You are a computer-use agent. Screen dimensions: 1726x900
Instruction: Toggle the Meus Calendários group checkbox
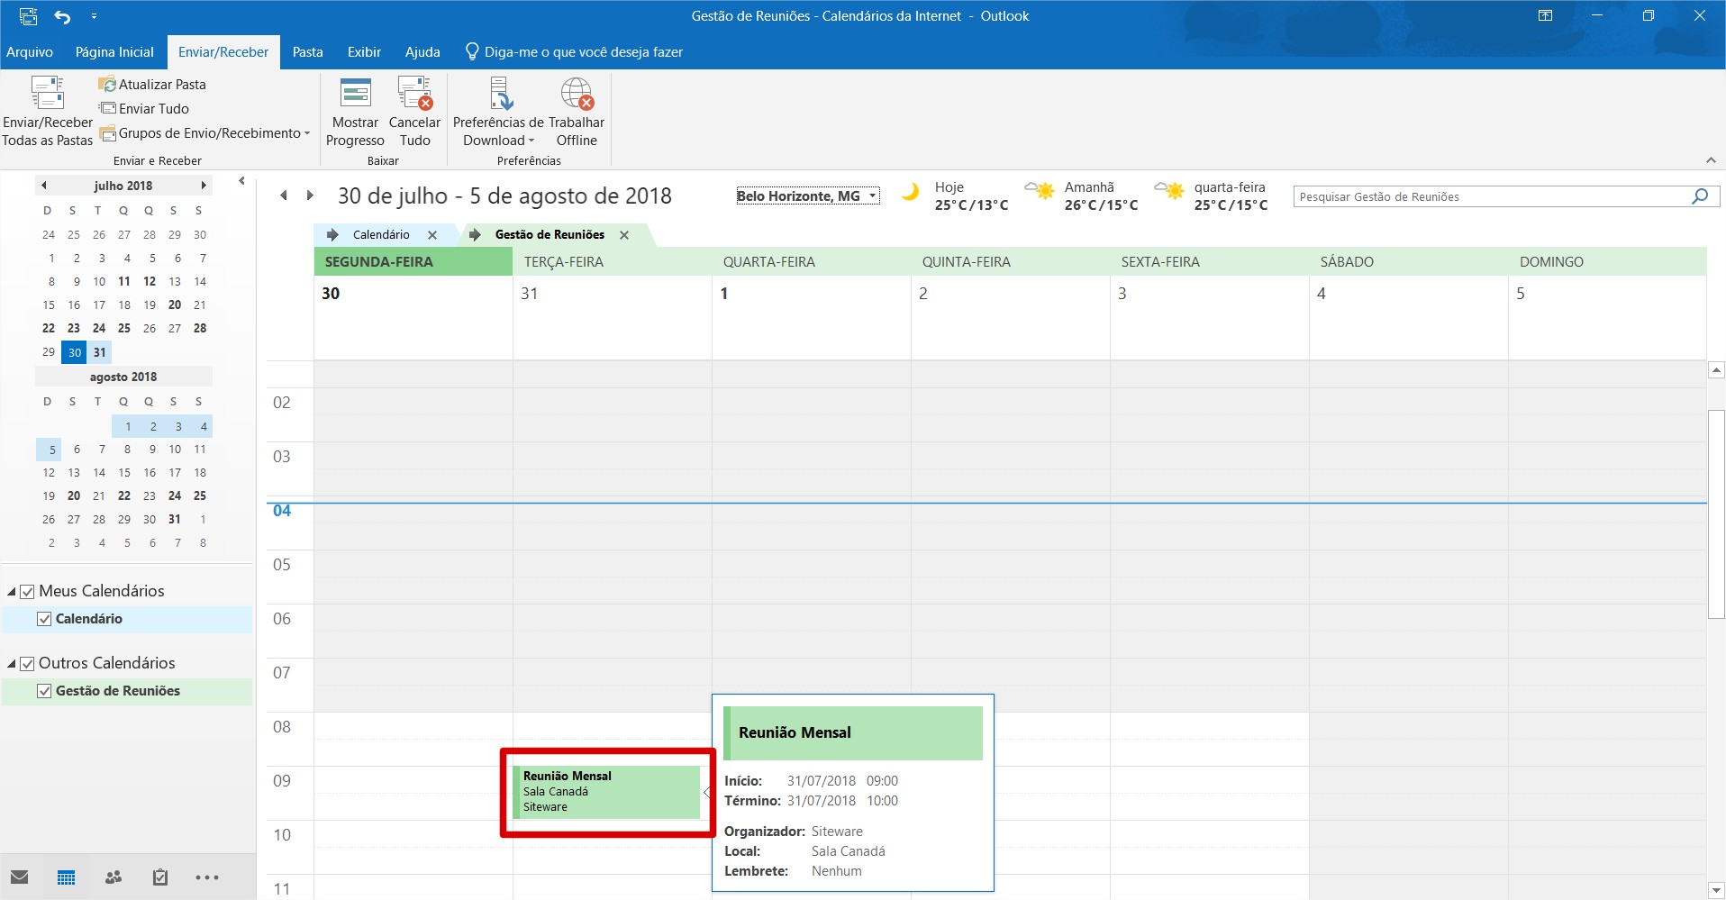click(27, 592)
